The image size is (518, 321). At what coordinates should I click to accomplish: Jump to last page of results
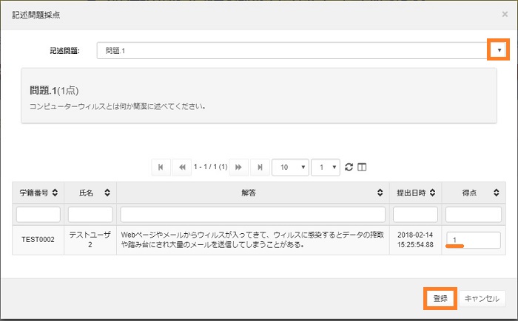coord(259,168)
